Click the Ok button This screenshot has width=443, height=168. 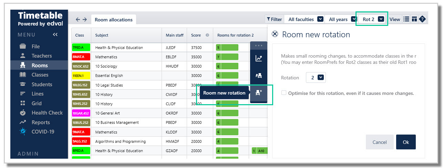[x=406, y=142]
